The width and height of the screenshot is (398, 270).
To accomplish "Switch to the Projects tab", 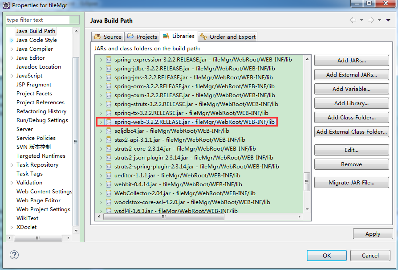I will (142, 37).
